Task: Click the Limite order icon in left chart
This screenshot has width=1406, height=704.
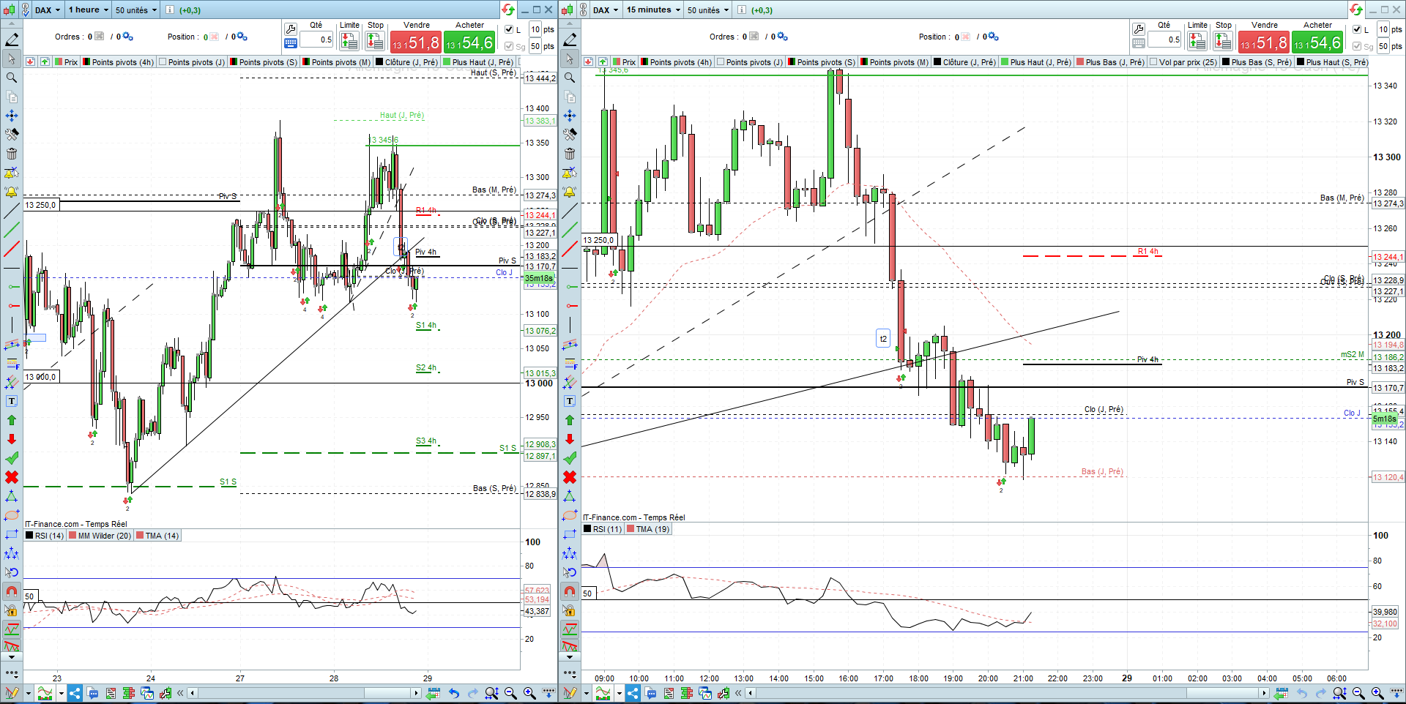Action: coord(349,42)
